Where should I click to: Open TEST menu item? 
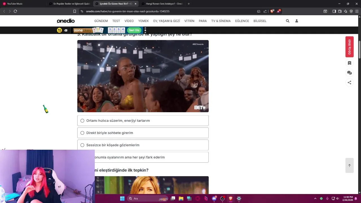click(116, 21)
